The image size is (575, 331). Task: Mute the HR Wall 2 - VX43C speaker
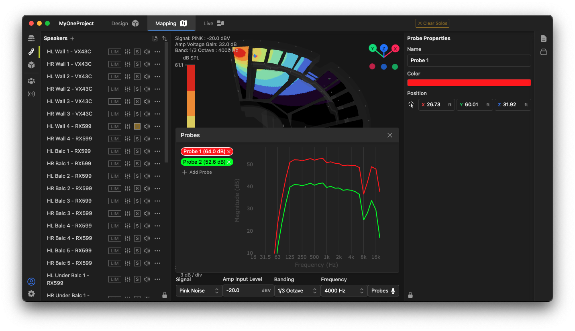147,89
